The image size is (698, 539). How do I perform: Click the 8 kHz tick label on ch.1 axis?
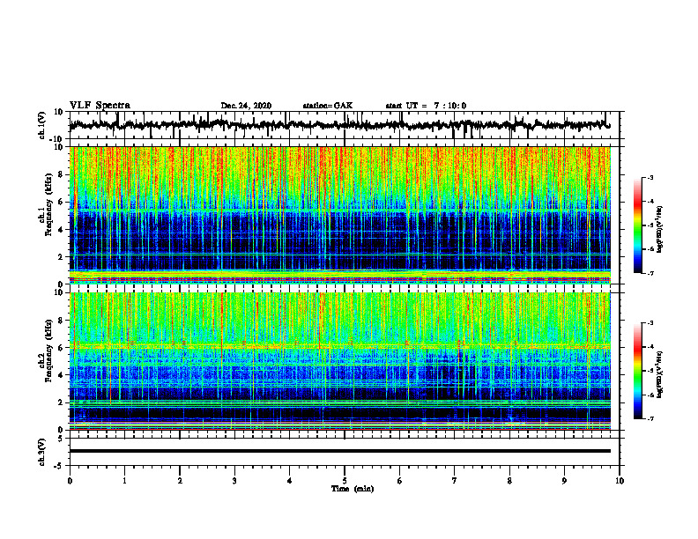click(61, 174)
